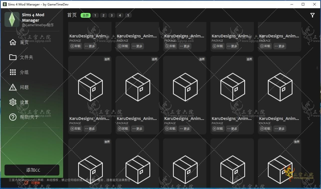Open 更多 menu on middle row first card

tap(90, 129)
